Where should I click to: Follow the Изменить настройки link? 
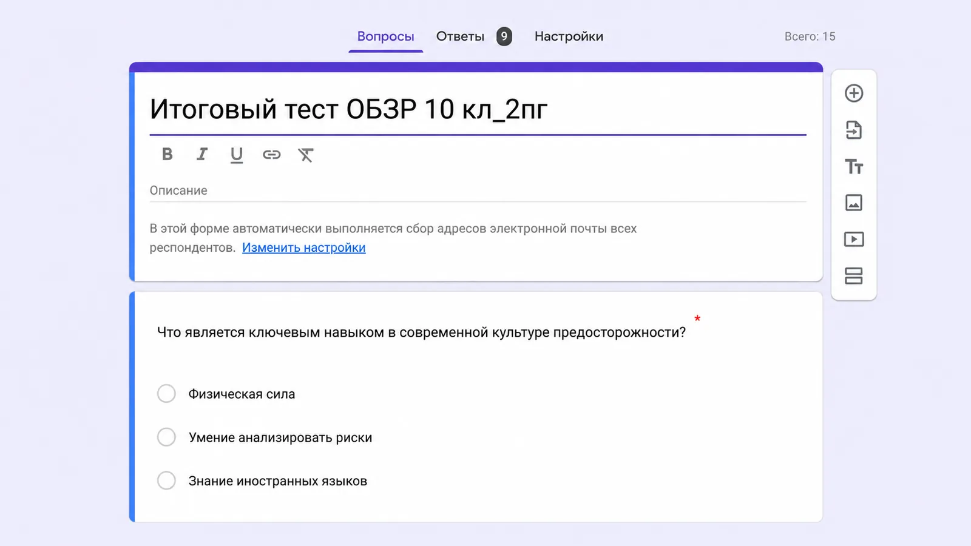tap(304, 248)
